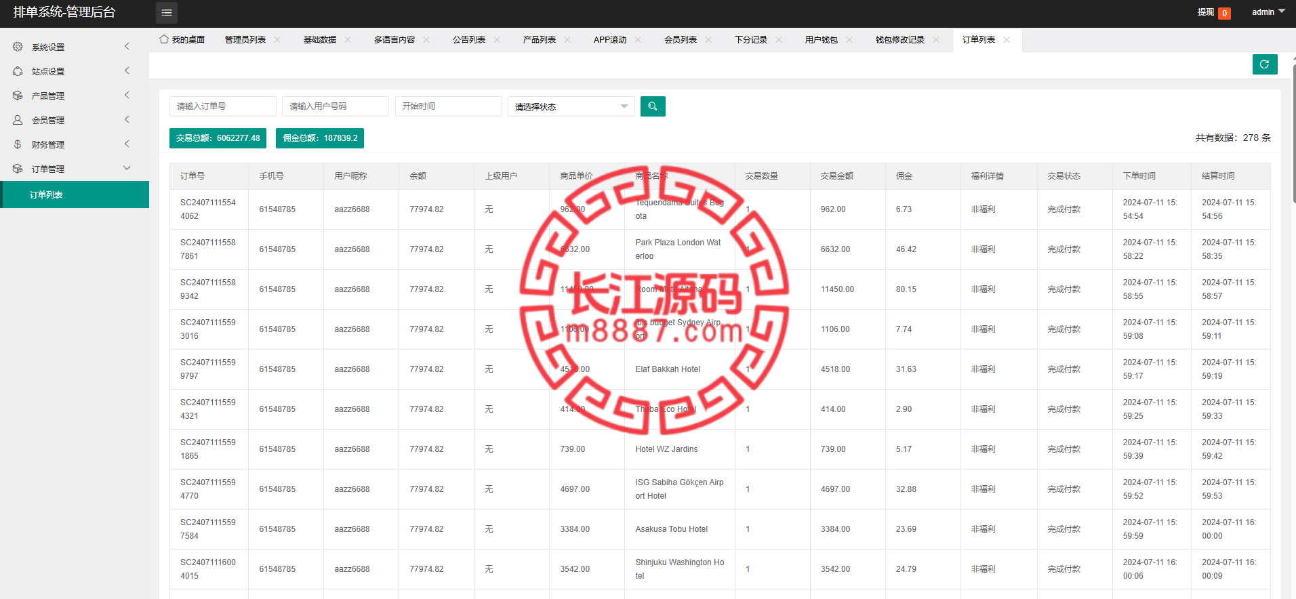The height and width of the screenshot is (599, 1296).
Task: Click the 订单管理 cube icon
Action: (x=18, y=169)
